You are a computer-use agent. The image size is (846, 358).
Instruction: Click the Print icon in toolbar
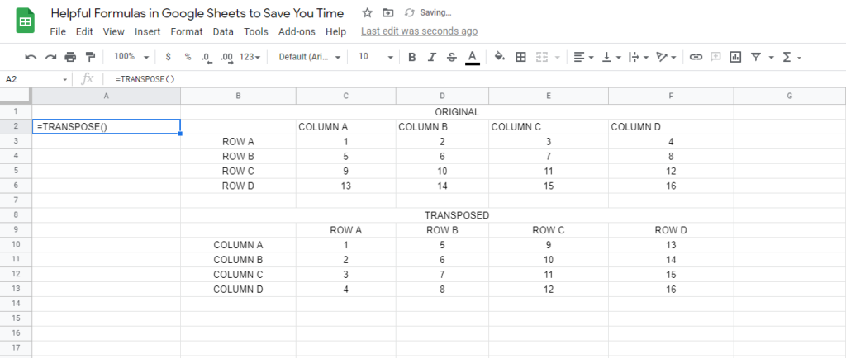[70, 57]
